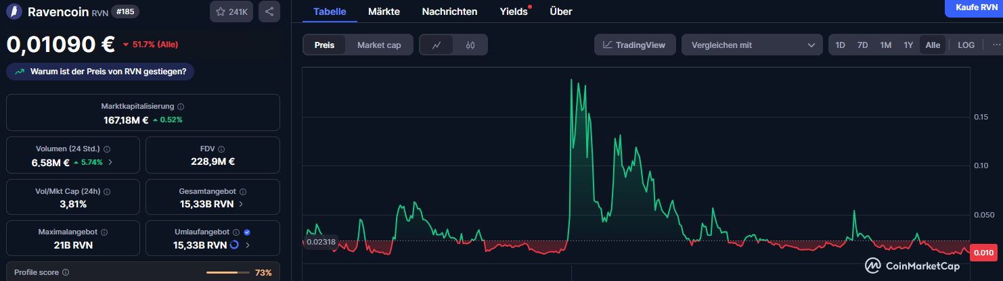Screen dimensions: 1003x281
Task: Click info icon next to Umlaufangebot
Action: tap(237, 232)
